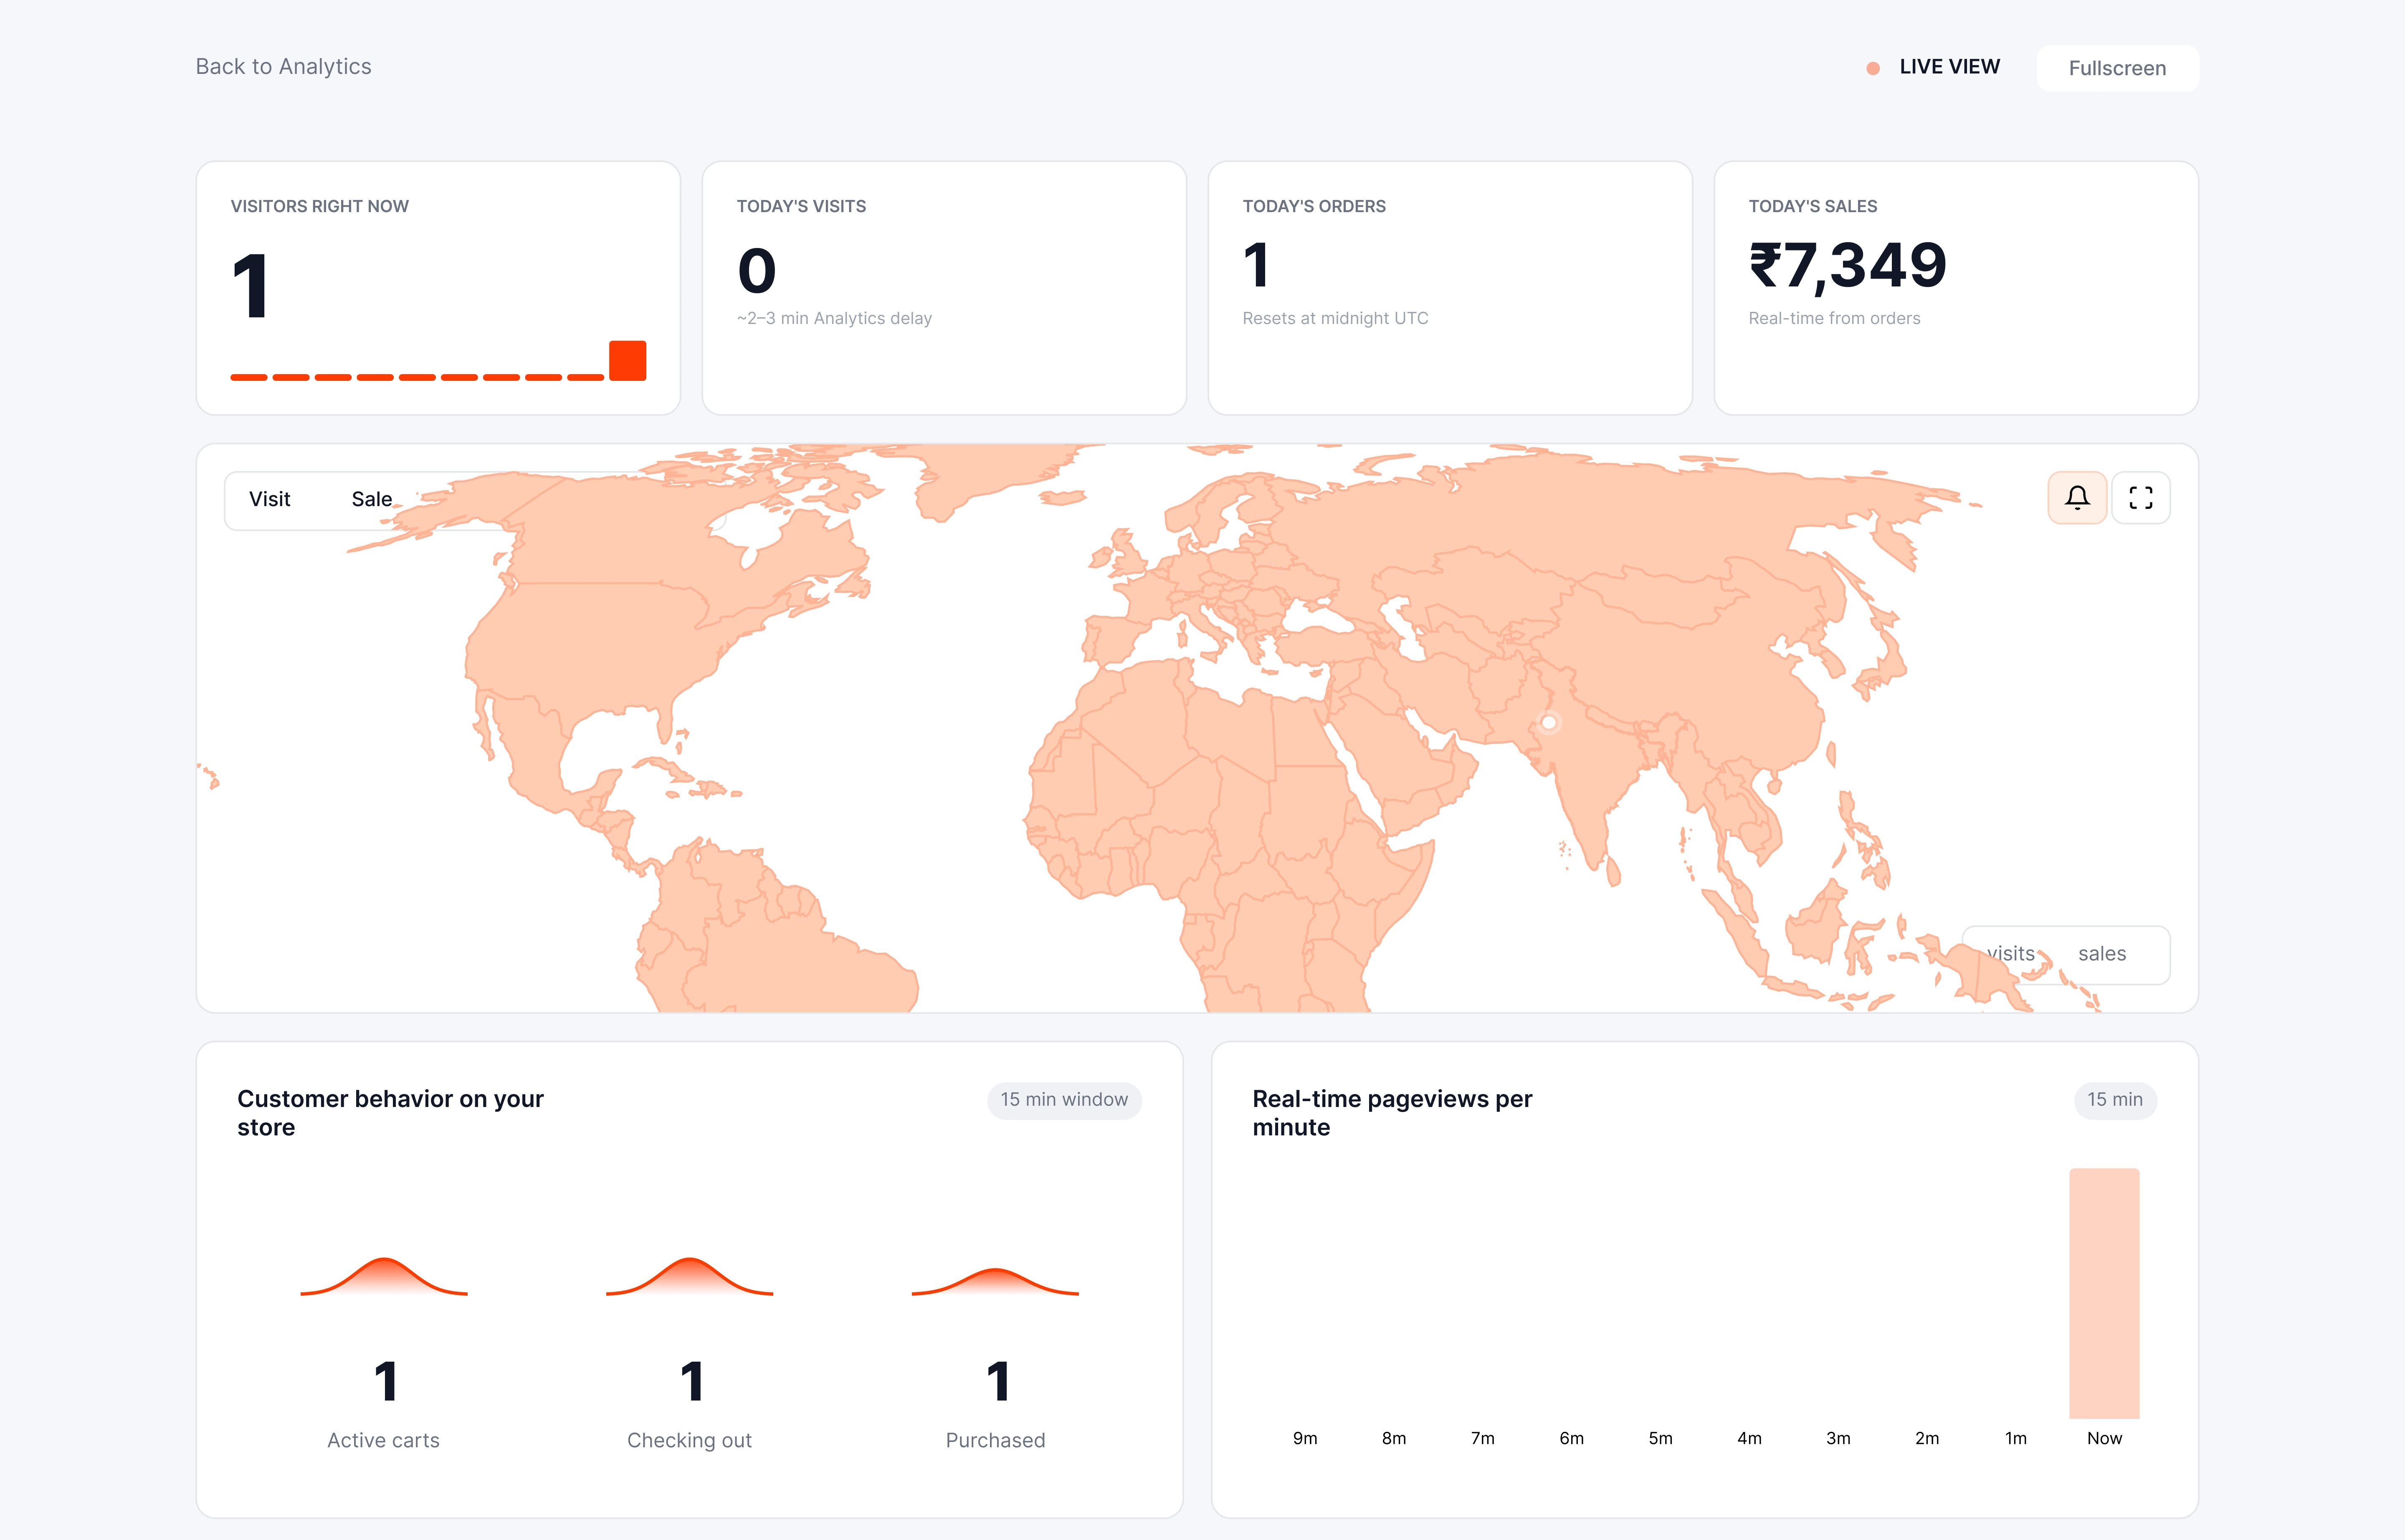Image resolution: width=2405 pixels, height=1540 pixels.
Task: Click the ₹7,349 sales figure
Action: (1848, 266)
